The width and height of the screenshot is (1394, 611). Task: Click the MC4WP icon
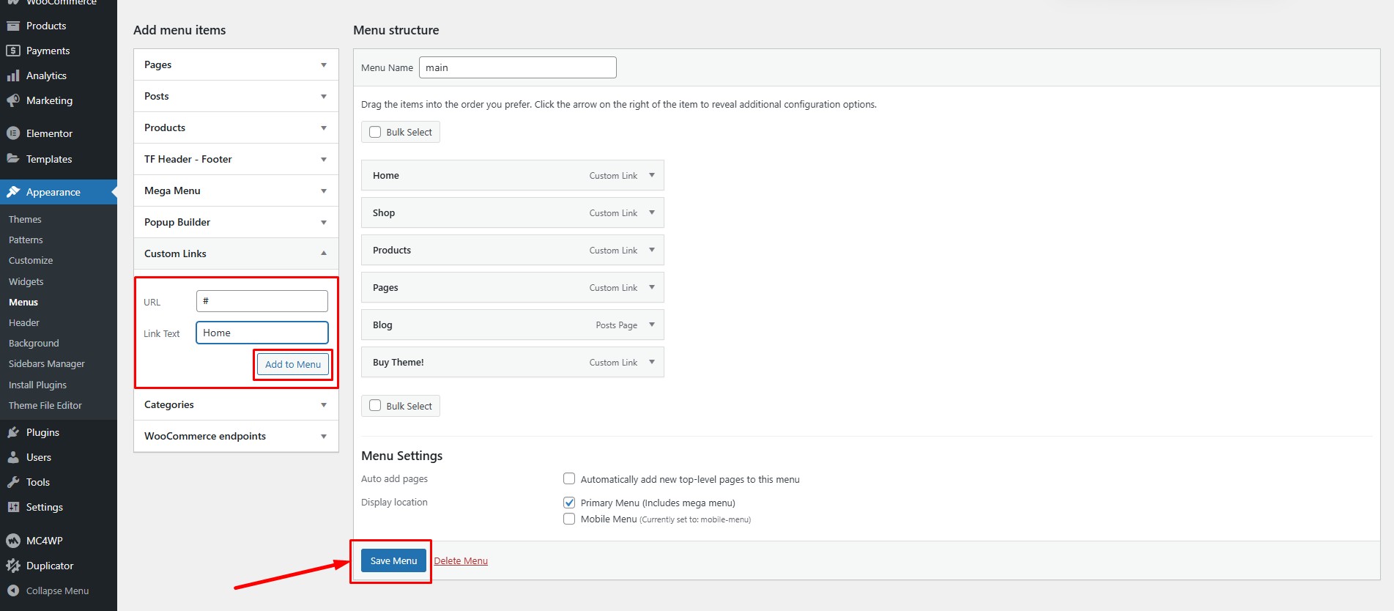13,541
